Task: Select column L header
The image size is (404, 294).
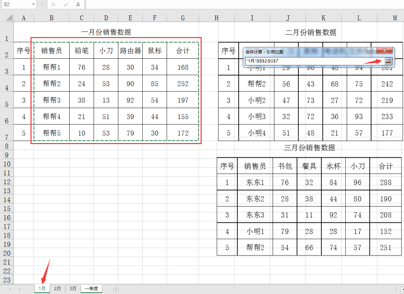Action: pyautogui.click(x=359, y=18)
